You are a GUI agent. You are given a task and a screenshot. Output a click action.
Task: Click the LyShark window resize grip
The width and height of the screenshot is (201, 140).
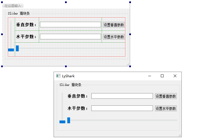click(180, 136)
